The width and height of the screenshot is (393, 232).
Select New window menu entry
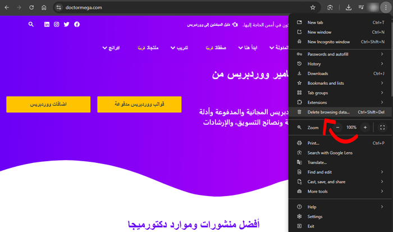pyautogui.click(x=340, y=32)
